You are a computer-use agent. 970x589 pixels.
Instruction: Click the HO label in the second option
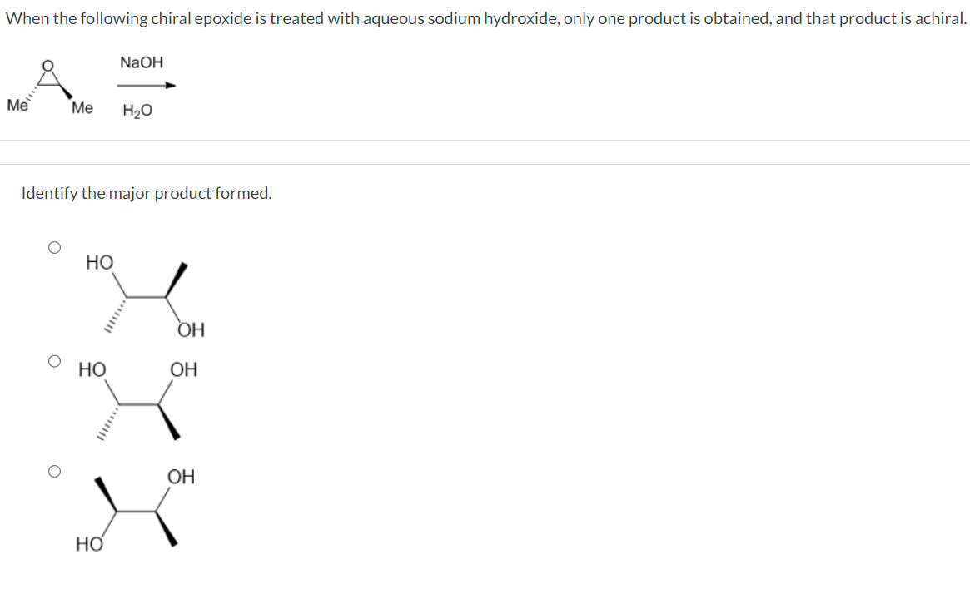click(x=92, y=369)
